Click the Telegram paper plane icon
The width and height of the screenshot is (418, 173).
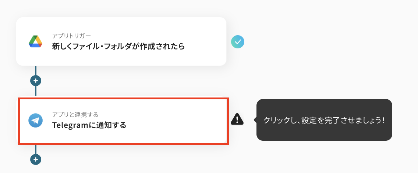[x=36, y=120]
